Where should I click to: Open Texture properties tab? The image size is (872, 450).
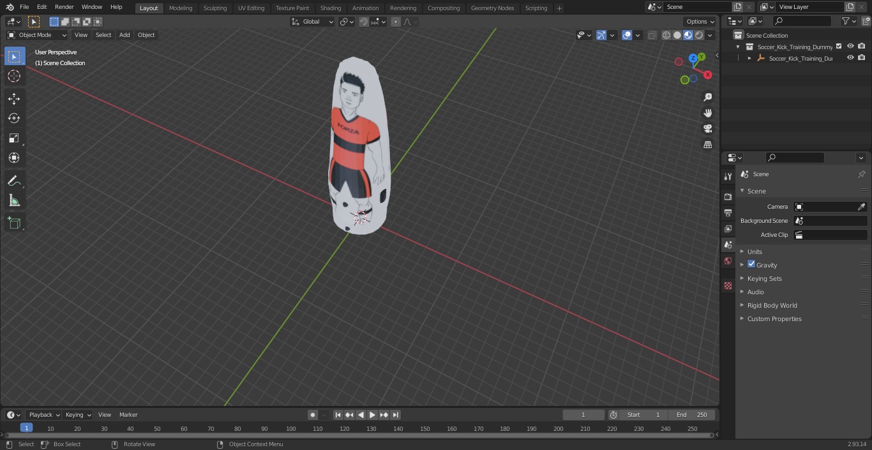coord(728,285)
